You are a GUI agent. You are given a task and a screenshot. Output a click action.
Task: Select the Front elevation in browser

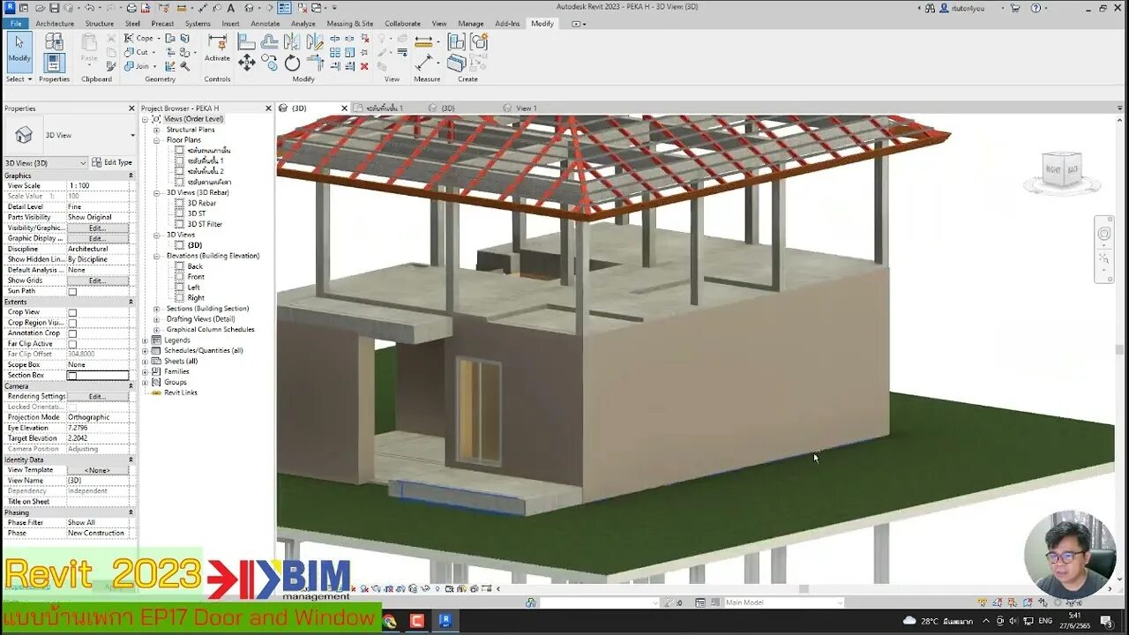click(x=196, y=277)
